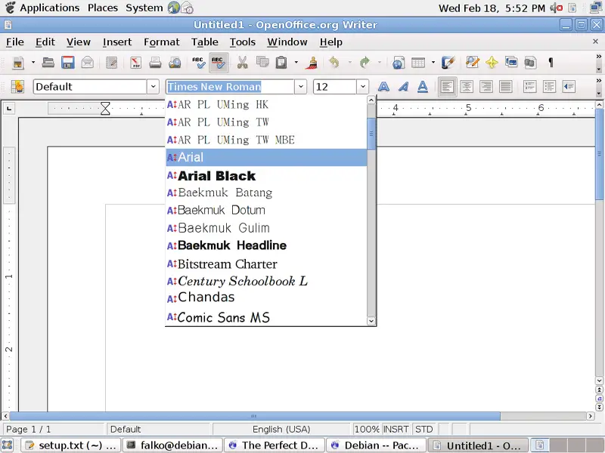This screenshot has height=453, width=605.
Task: Open Styles and Formatting icon
Action: coord(17,87)
